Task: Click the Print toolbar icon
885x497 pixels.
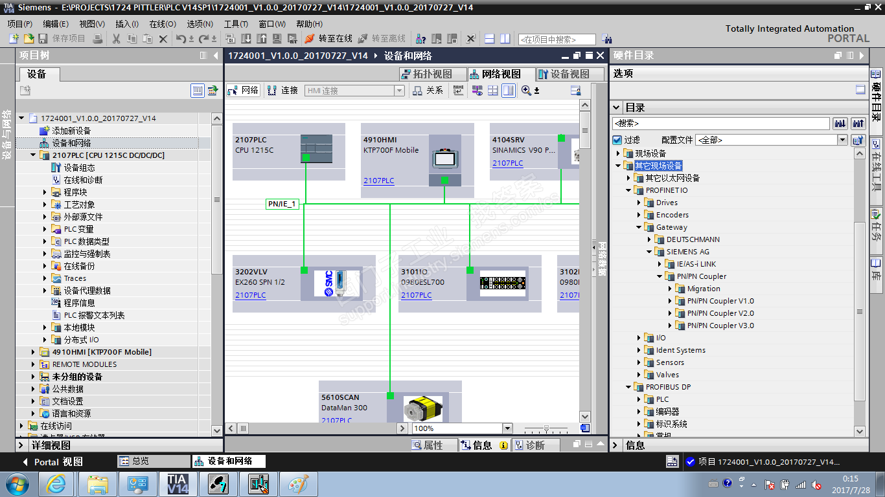Action: pos(98,39)
